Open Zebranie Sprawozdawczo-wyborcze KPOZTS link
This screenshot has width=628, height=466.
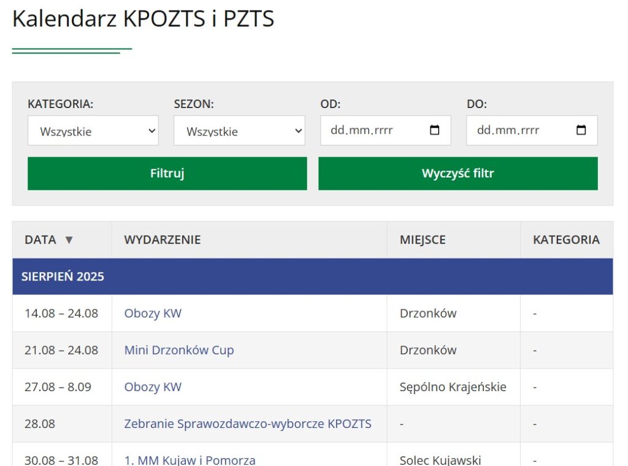point(248,424)
